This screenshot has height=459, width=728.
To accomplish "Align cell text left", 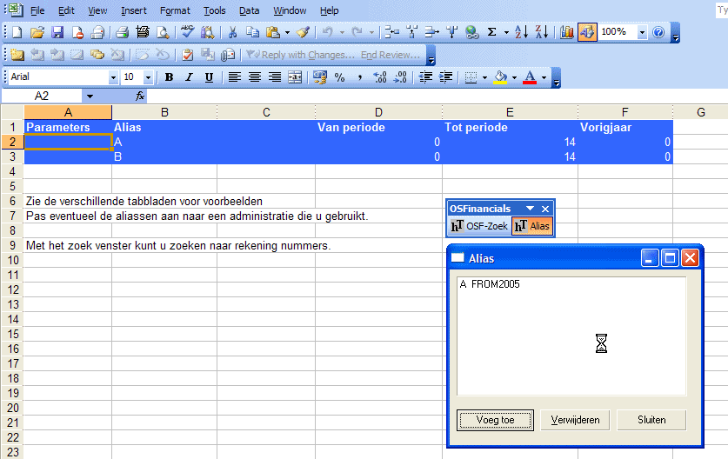I will (x=235, y=77).
